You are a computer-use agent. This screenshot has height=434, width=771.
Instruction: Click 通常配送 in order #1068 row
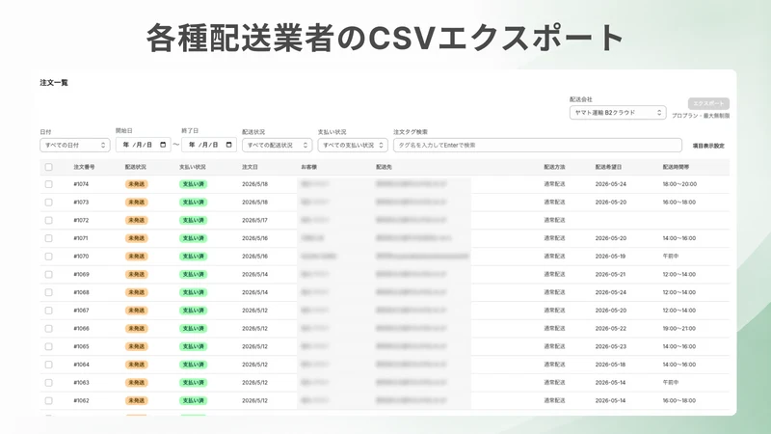tap(554, 292)
